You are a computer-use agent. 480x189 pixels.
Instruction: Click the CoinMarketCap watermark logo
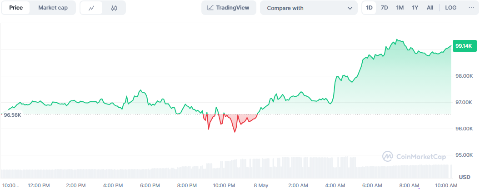pos(387,156)
